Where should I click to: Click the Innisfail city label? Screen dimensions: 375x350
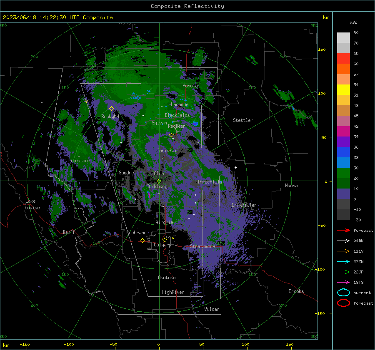coord(168,151)
